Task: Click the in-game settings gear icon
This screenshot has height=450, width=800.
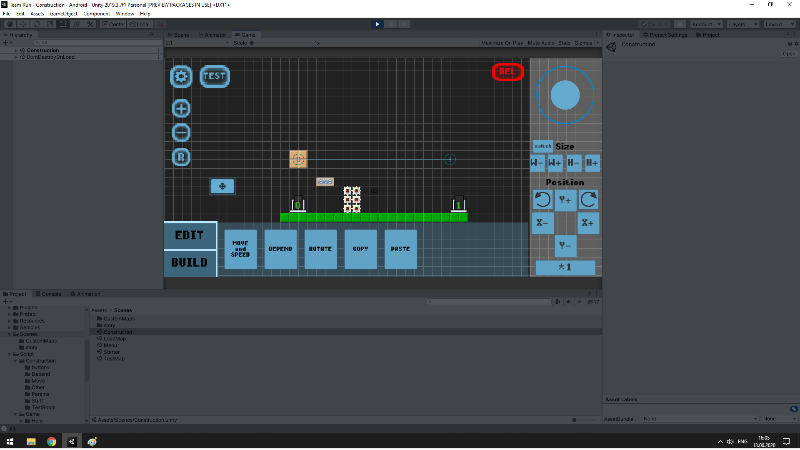Action: point(181,76)
